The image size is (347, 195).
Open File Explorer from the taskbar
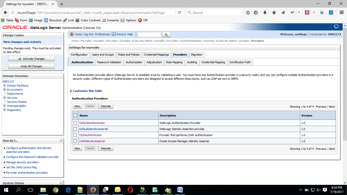click(43, 190)
